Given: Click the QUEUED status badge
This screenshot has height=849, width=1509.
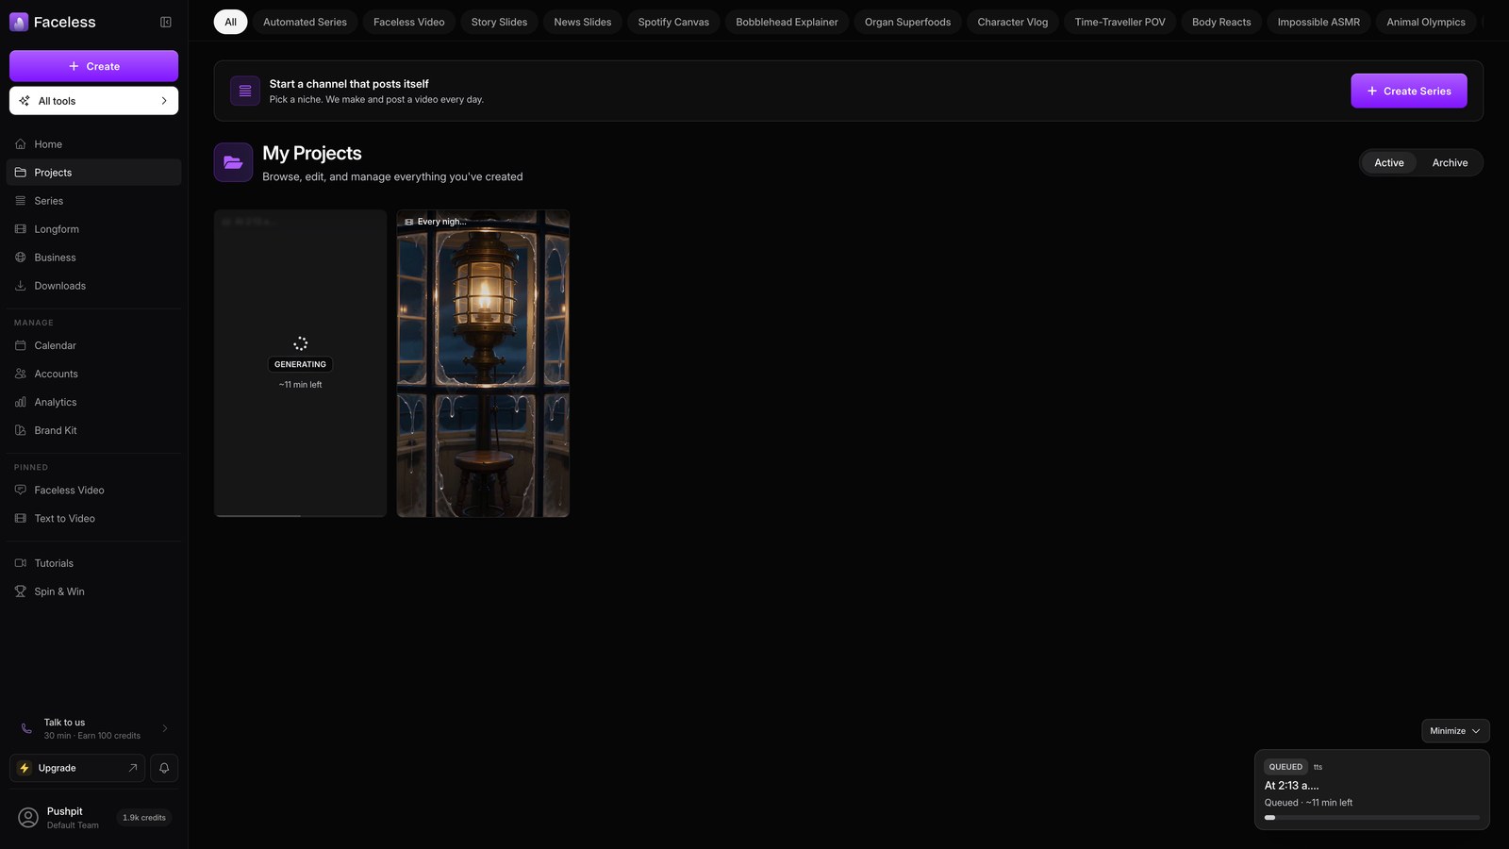Looking at the screenshot, I should (1285, 767).
